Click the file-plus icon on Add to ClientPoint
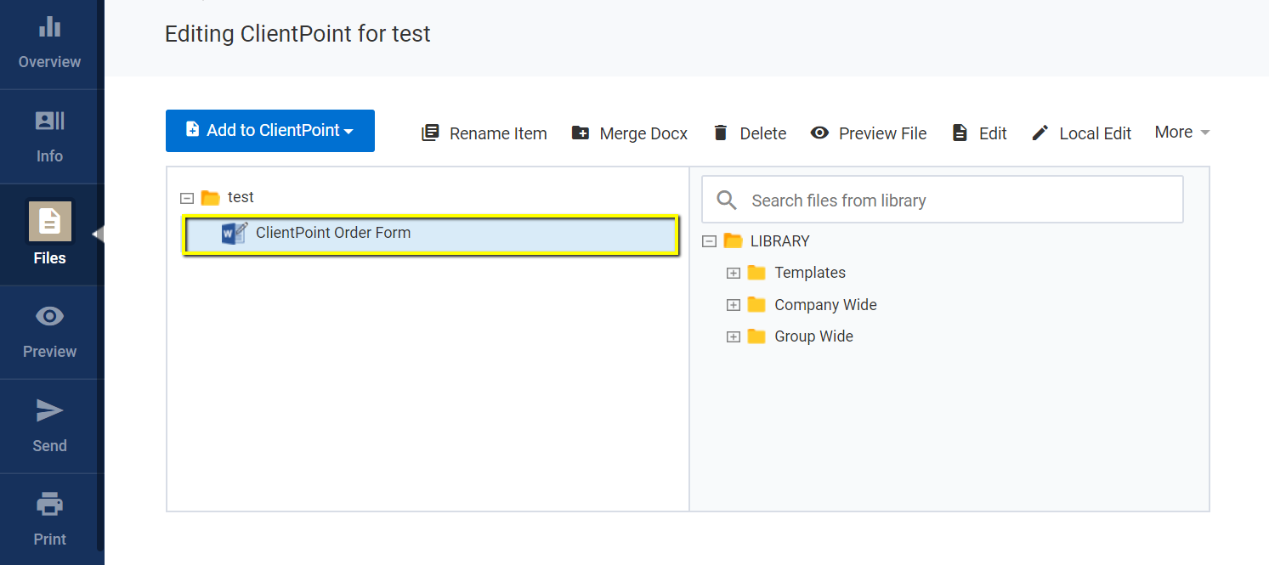Screen dimensions: 1269x565 tap(193, 129)
